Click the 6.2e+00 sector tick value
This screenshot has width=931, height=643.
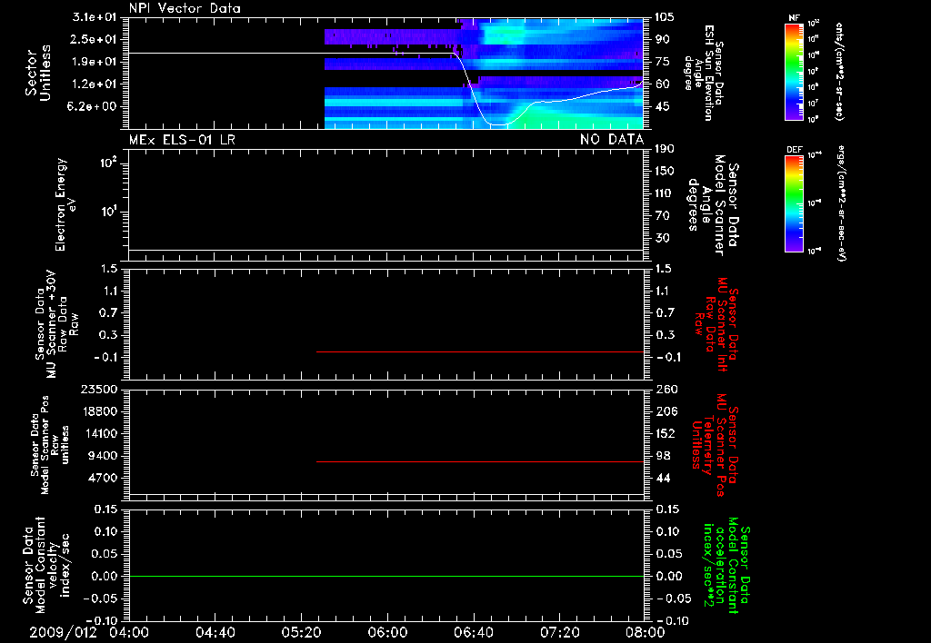94,107
